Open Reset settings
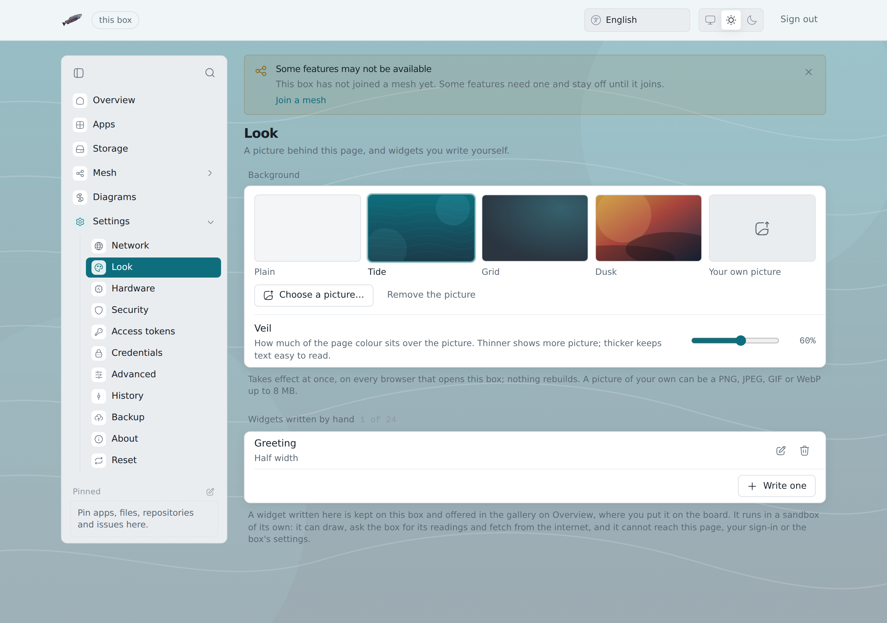 (x=153, y=460)
